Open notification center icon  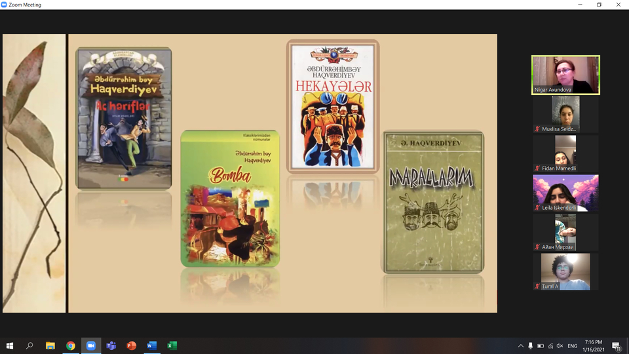tap(617, 346)
